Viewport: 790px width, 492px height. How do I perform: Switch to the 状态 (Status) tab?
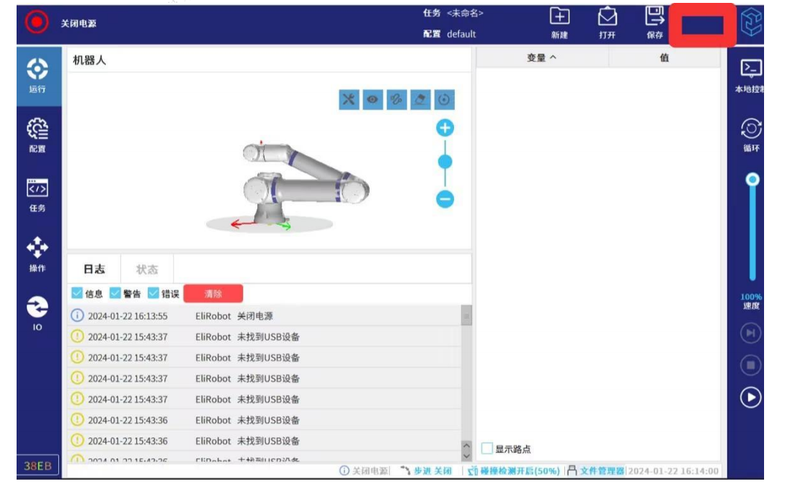147,269
